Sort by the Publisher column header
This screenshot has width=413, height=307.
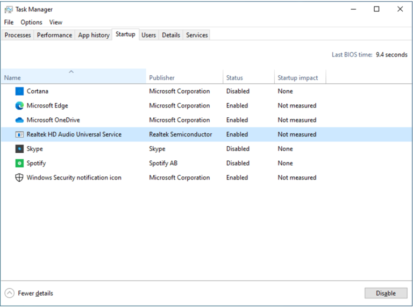pyautogui.click(x=184, y=76)
